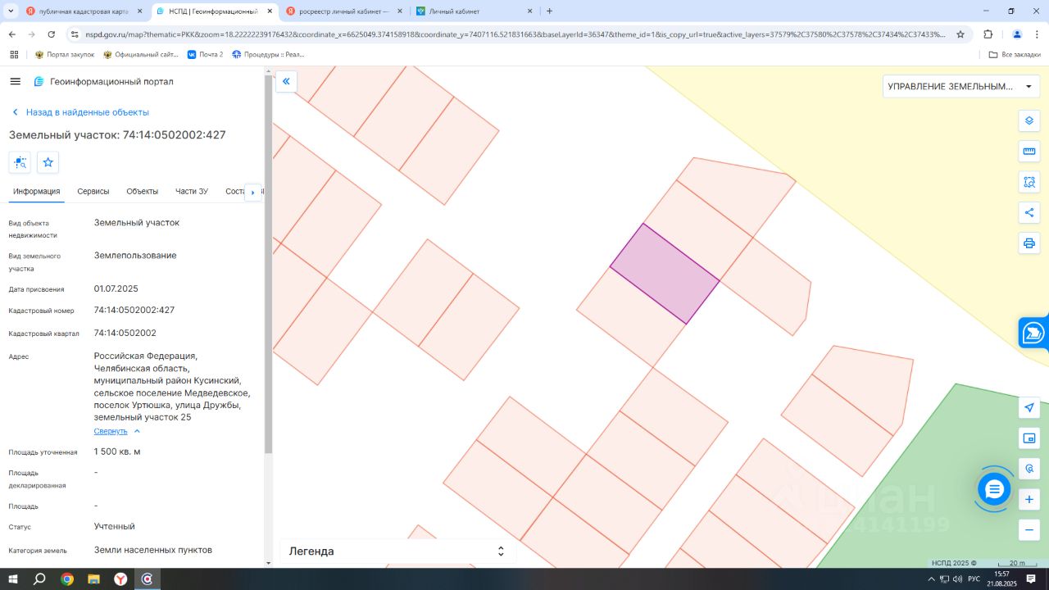Screen dimensions: 1049x590
Task: Activate the search-by-area selection tool
Action: point(1029,182)
